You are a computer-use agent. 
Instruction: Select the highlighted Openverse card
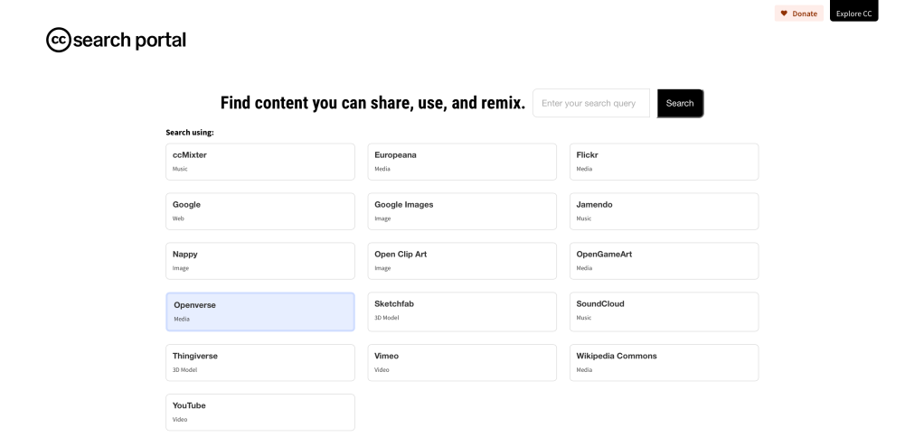coord(259,311)
